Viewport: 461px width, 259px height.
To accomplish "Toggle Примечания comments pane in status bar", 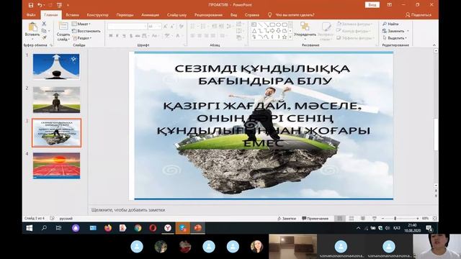I will (315, 219).
